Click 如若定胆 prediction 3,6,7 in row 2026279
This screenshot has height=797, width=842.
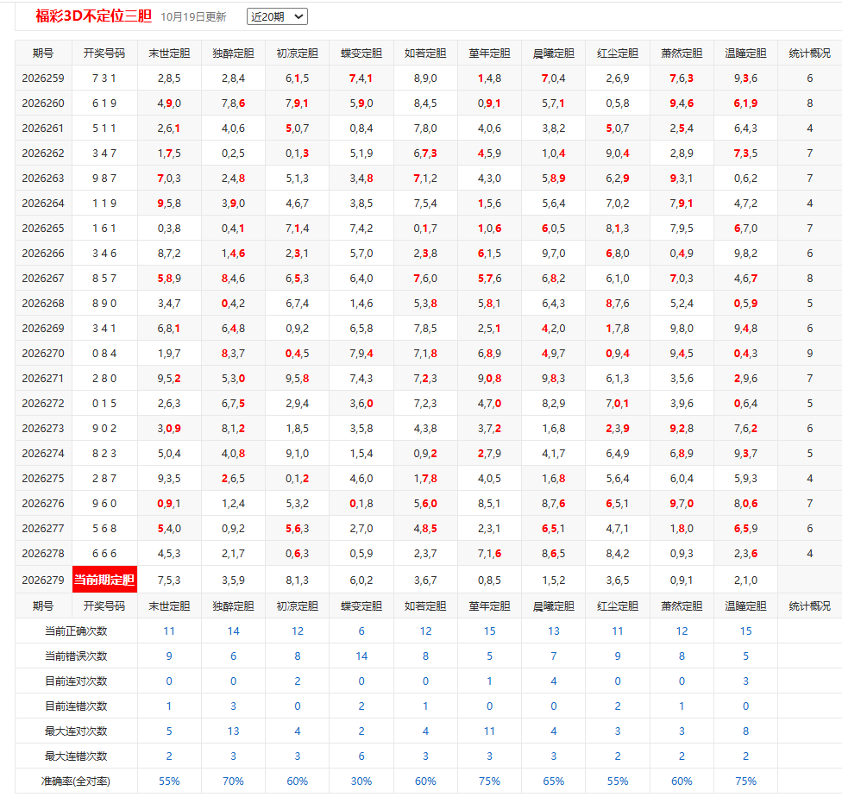pyautogui.click(x=425, y=580)
